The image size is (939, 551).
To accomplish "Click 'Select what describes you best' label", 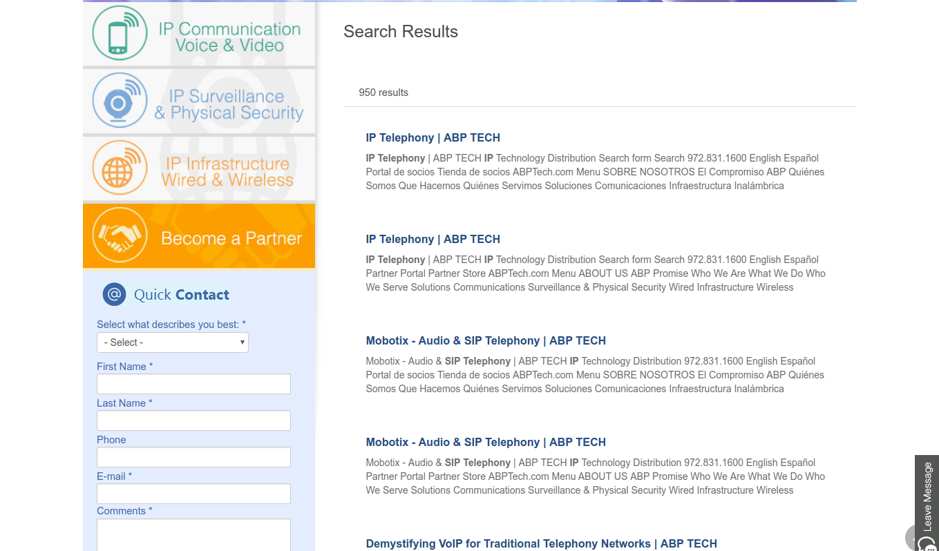I will [x=171, y=325].
